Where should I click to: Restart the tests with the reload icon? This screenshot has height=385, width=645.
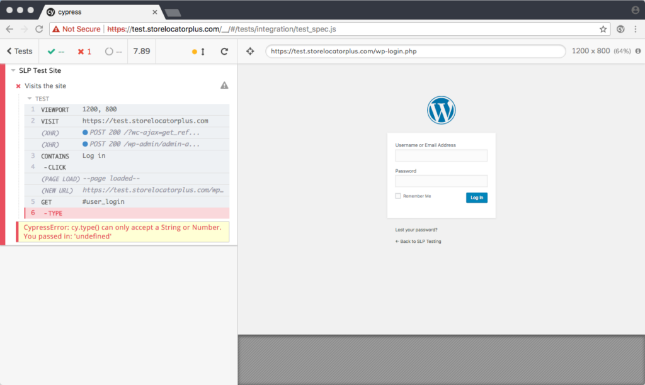tap(224, 52)
